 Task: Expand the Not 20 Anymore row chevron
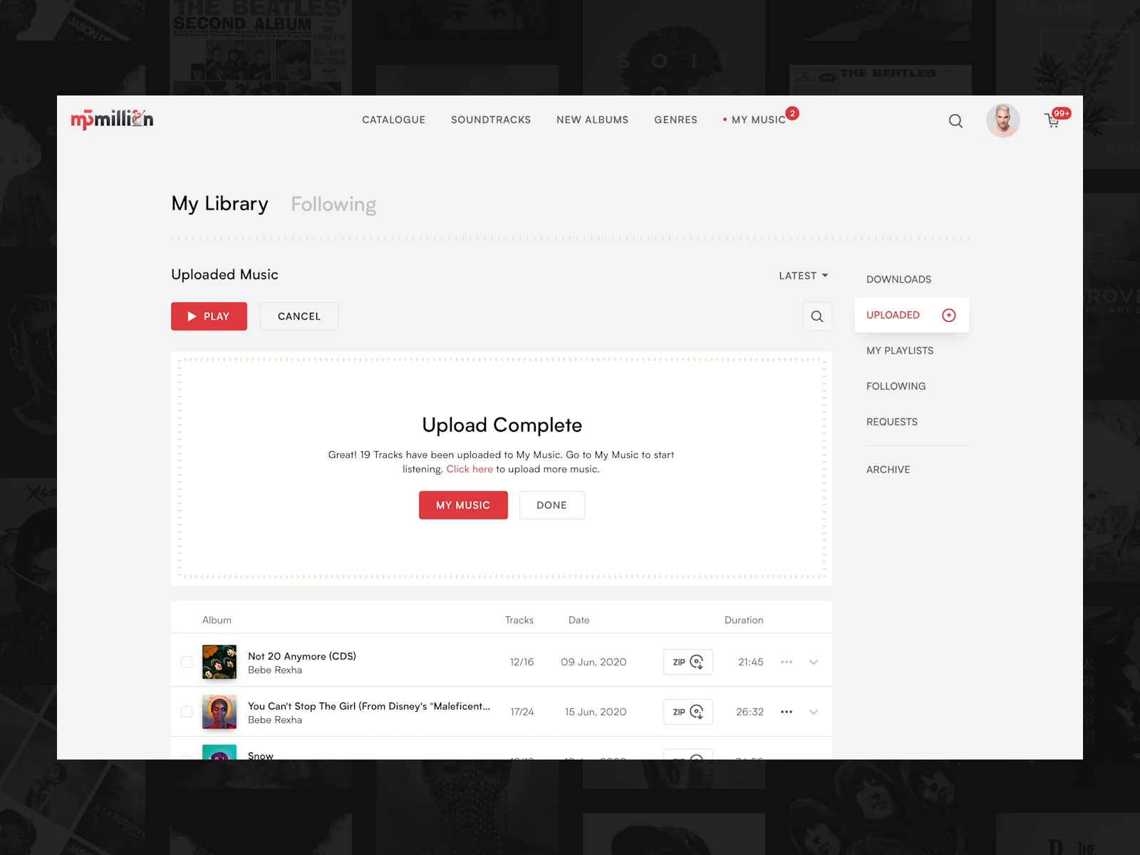pos(813,662)
